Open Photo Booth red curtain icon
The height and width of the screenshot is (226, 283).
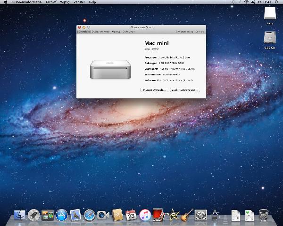[x=158, y=215]
